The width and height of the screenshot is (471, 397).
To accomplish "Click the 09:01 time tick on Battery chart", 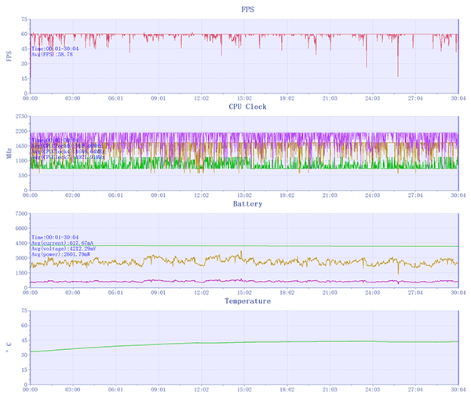I will [x=158, y=293].
